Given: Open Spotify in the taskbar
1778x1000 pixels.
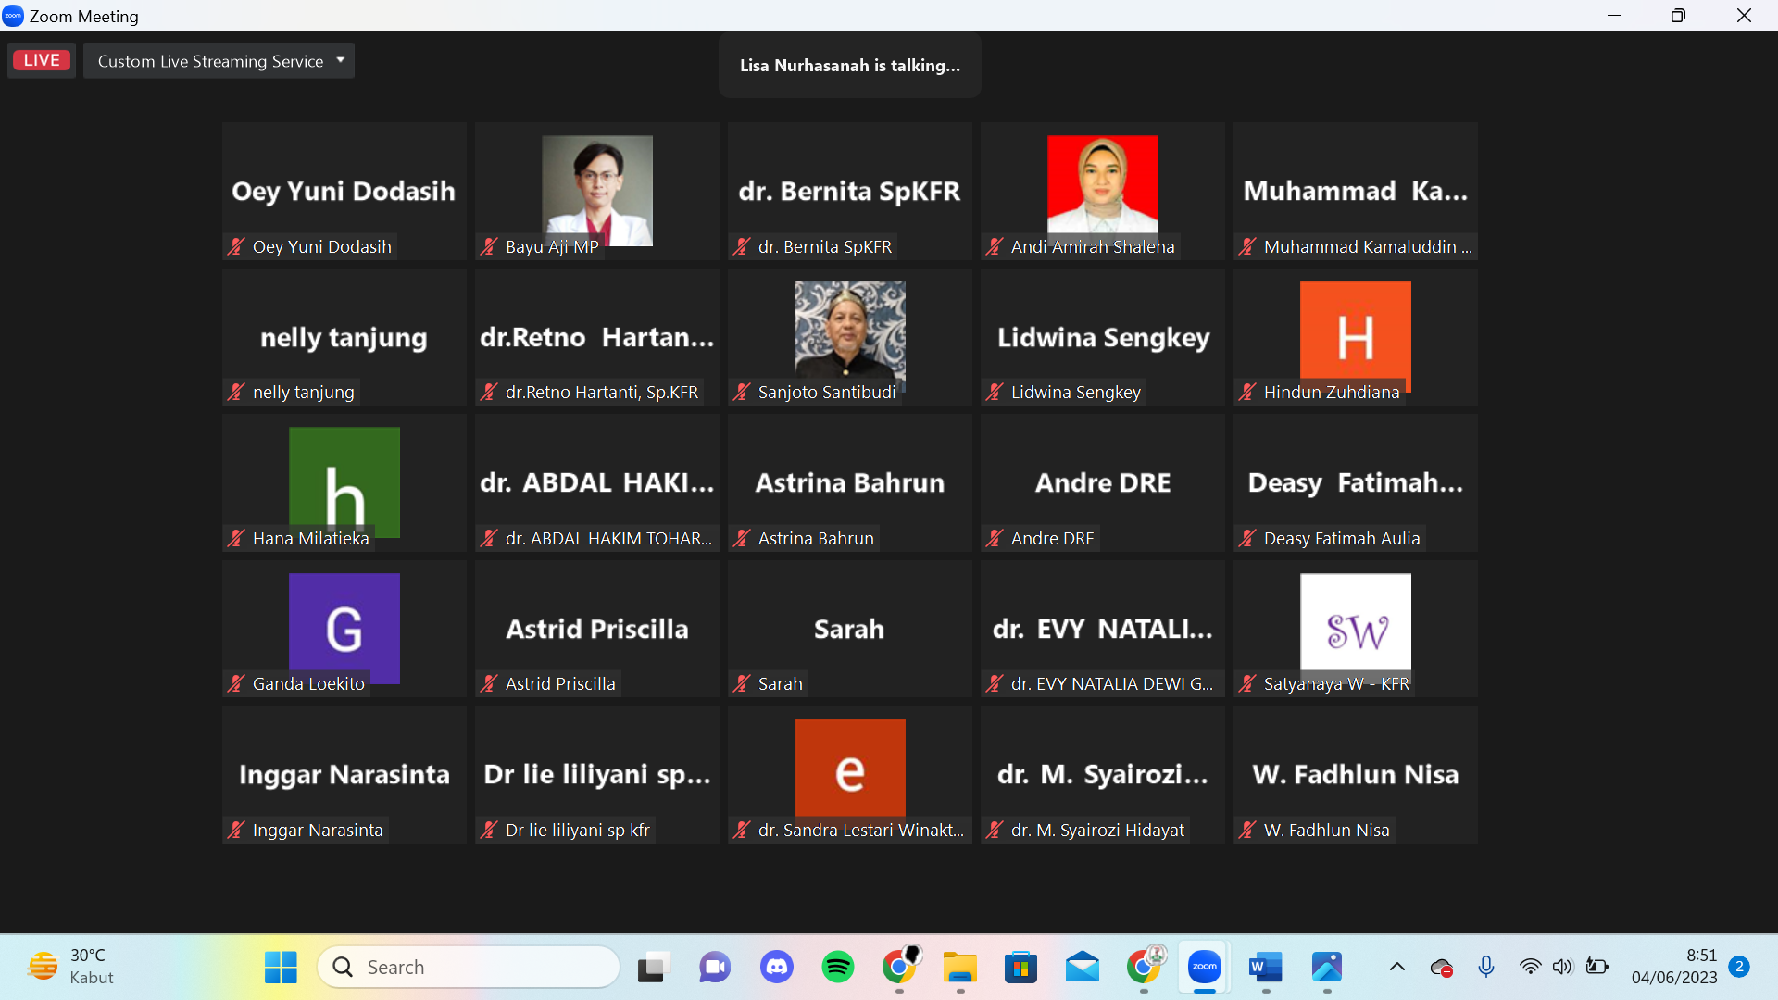Looking at the screenshot, I should 838,967.
